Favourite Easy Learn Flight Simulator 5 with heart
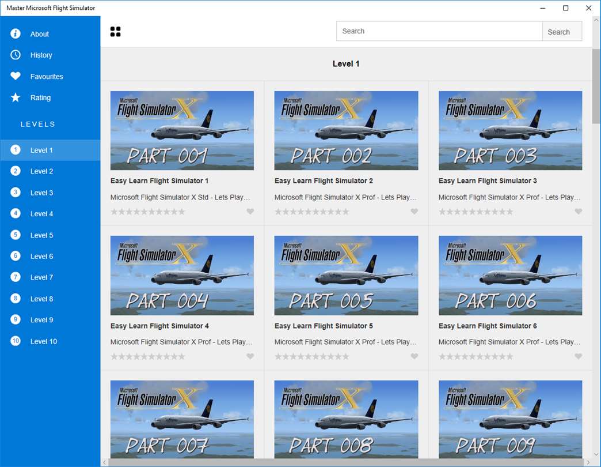The height and width of the screenshot is (467, 601). pyautogui.click(x=414, y=356)
